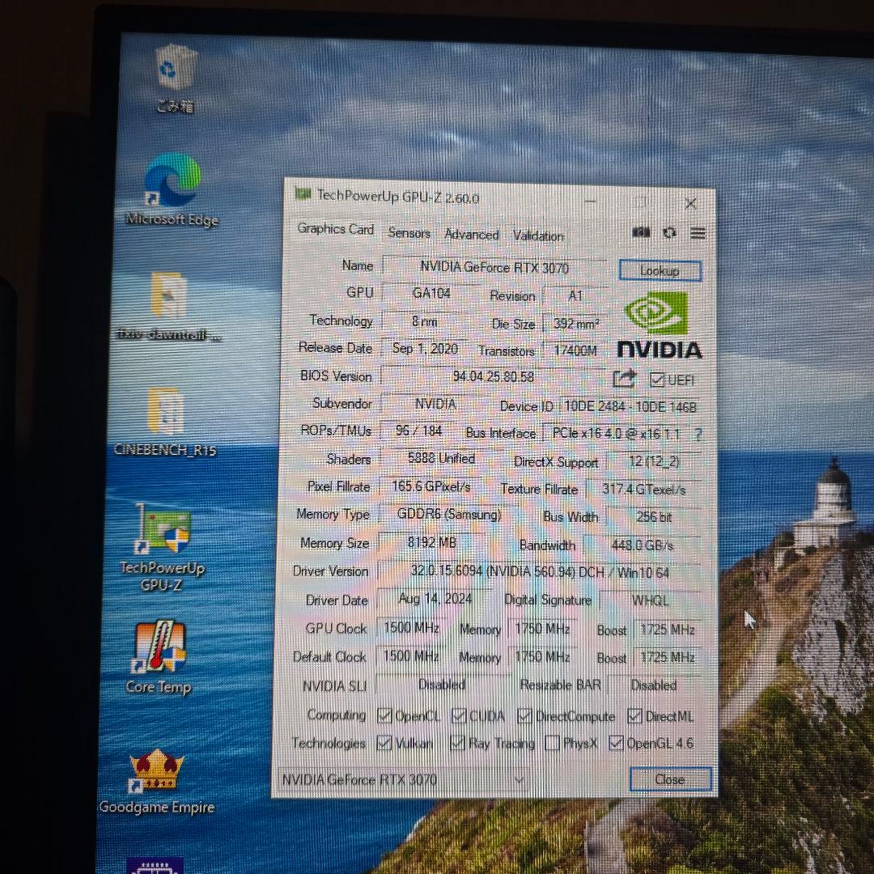Select the ffxiv-dawntrail zip folder icon
Screen dimensions: 874x874
pos(168,295)
